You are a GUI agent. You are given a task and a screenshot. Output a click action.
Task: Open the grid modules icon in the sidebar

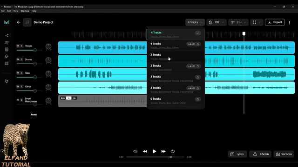tap(7, 63)
